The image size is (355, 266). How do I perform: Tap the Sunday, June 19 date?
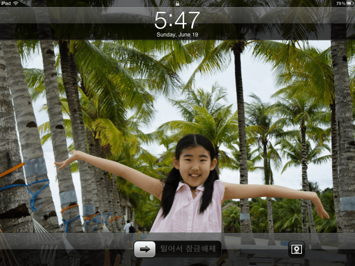[x=177, y=35]
